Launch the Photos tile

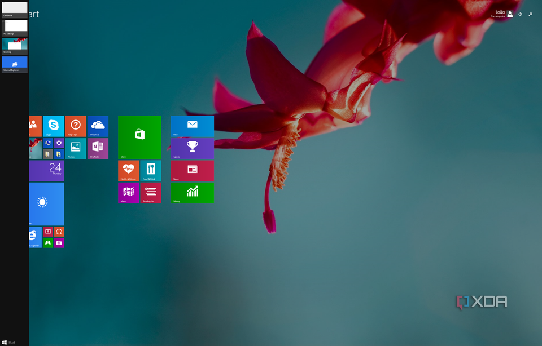[x=76, y=148]
